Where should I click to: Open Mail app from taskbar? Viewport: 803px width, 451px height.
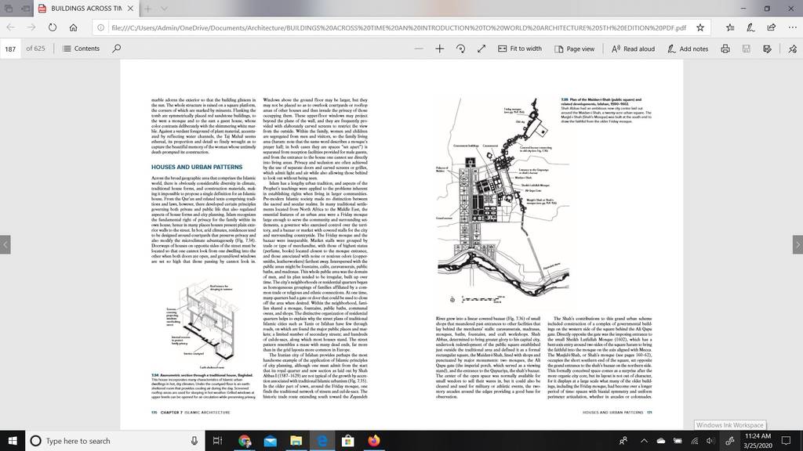pyautogui.click(x=271, y=441)
